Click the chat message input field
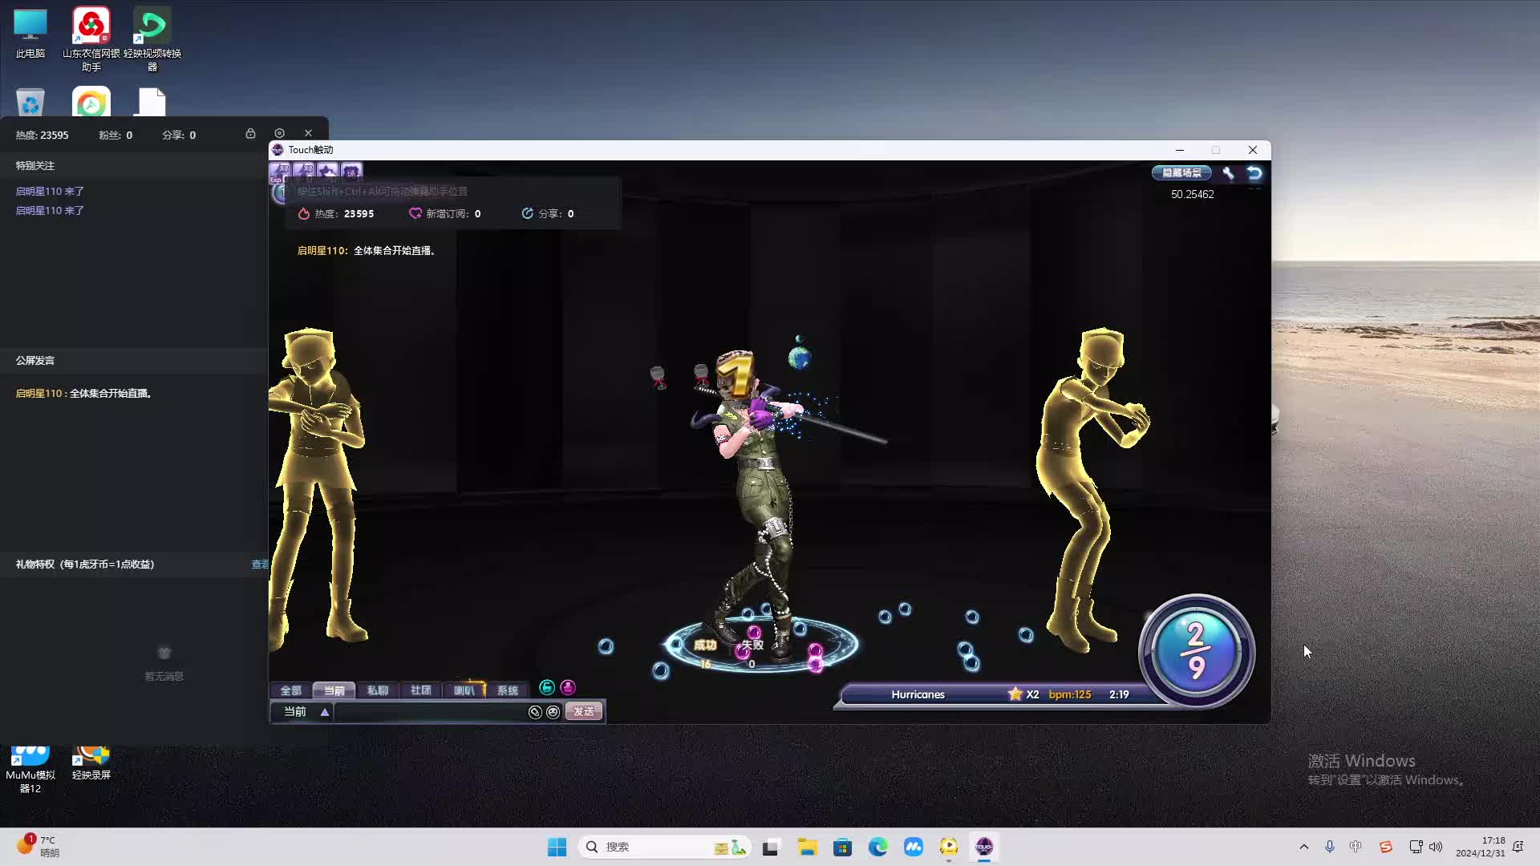The image size is (1540, 866). tap(429, 712)
